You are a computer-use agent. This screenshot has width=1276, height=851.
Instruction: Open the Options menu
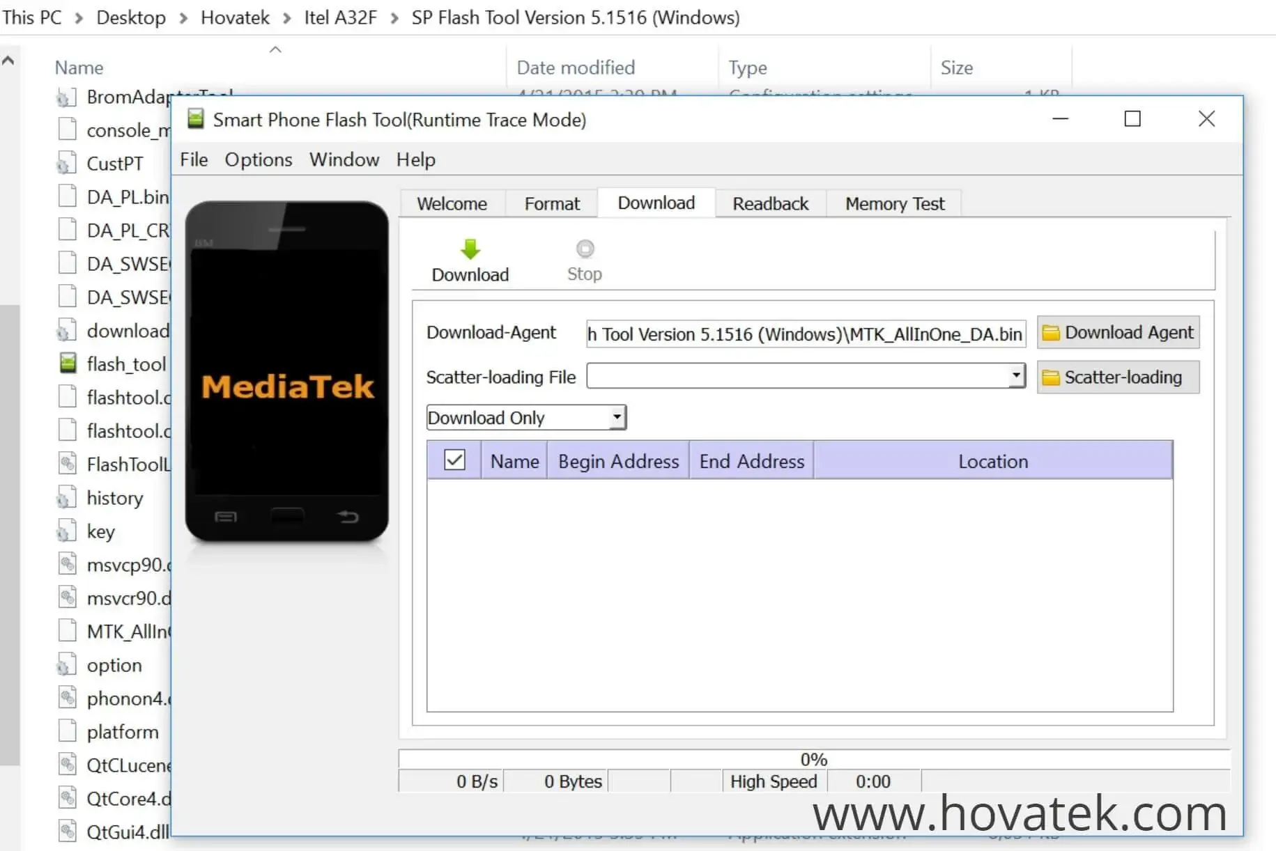coord(258,159)
